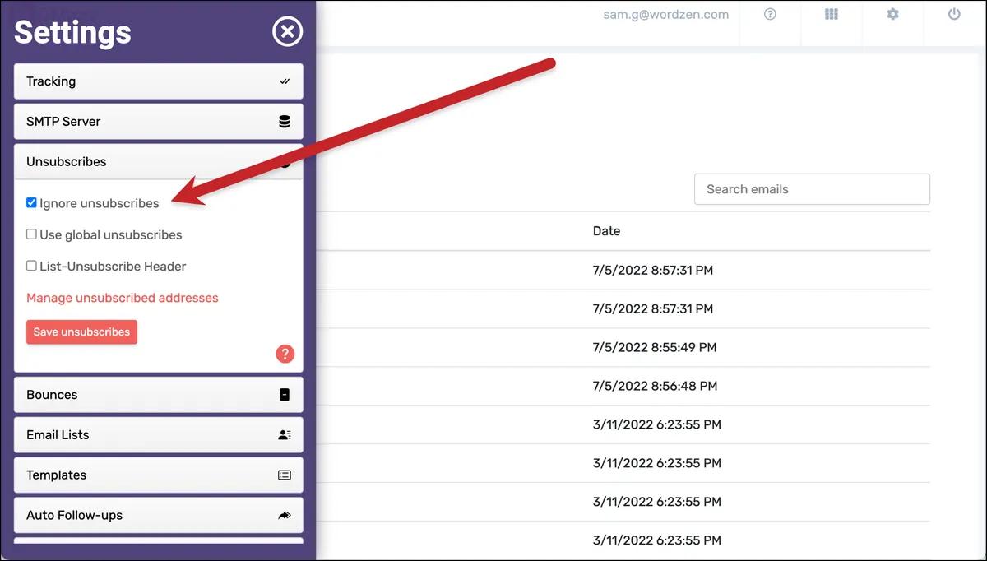Enable Use global unsubscribes checkbox
The height and width of the screenshot is (561, 987).
31,234
